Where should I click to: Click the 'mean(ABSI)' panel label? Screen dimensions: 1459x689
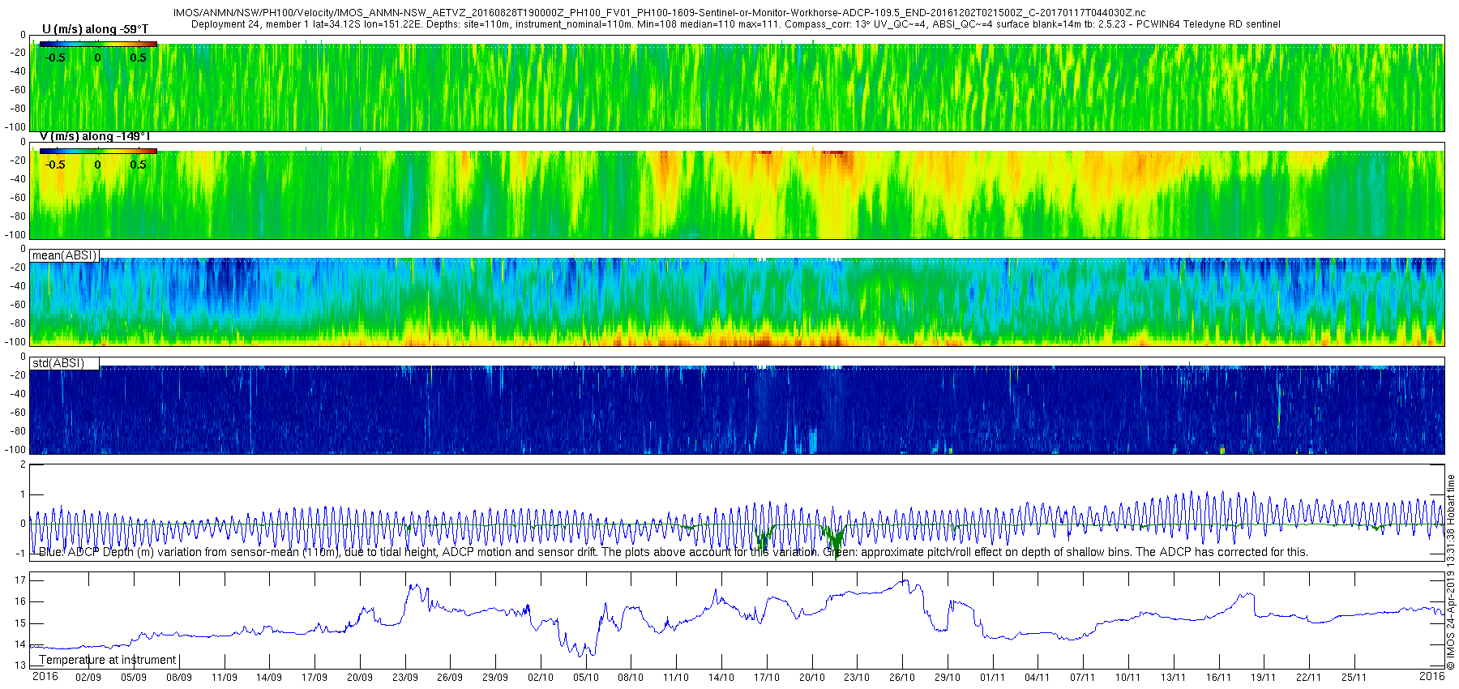(x=65, y=255)
